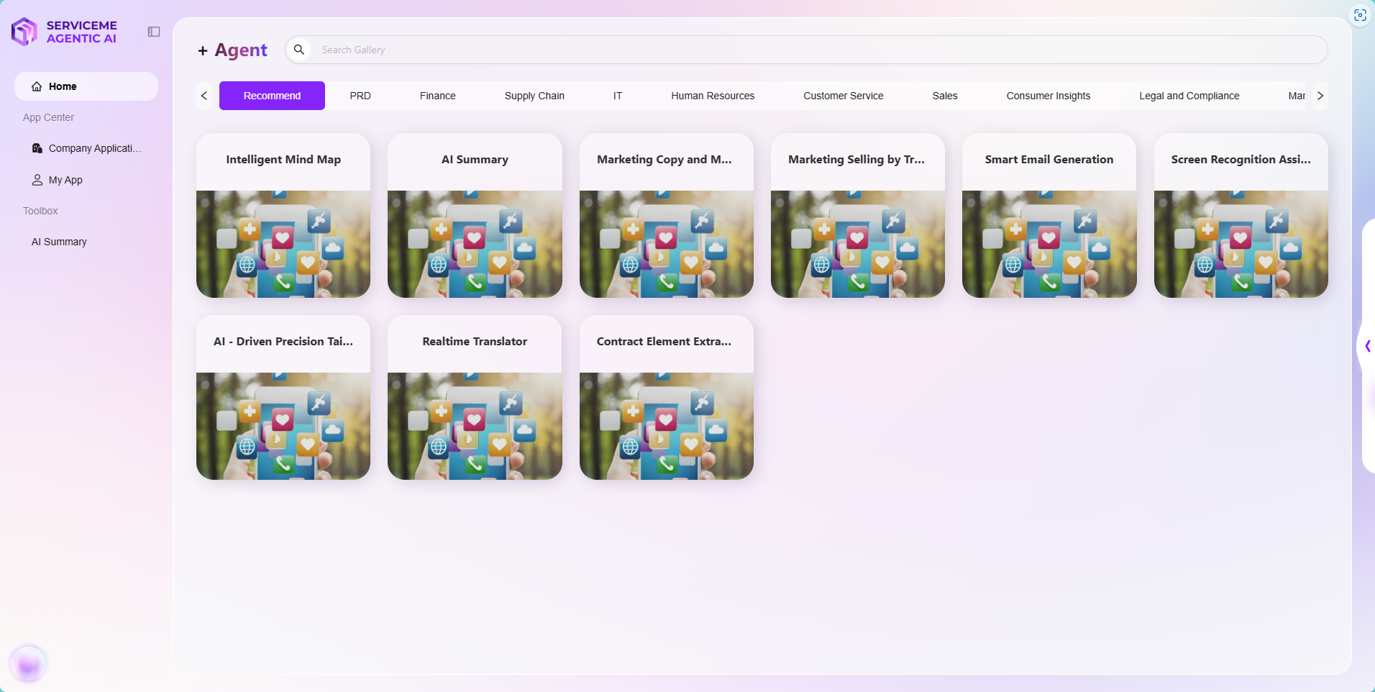The width and height of the screenshot is (1375, 692).
Task: Open the AI - Driven Precision Tai... card title
Action: pyautogui.click(x=283, y=342)
